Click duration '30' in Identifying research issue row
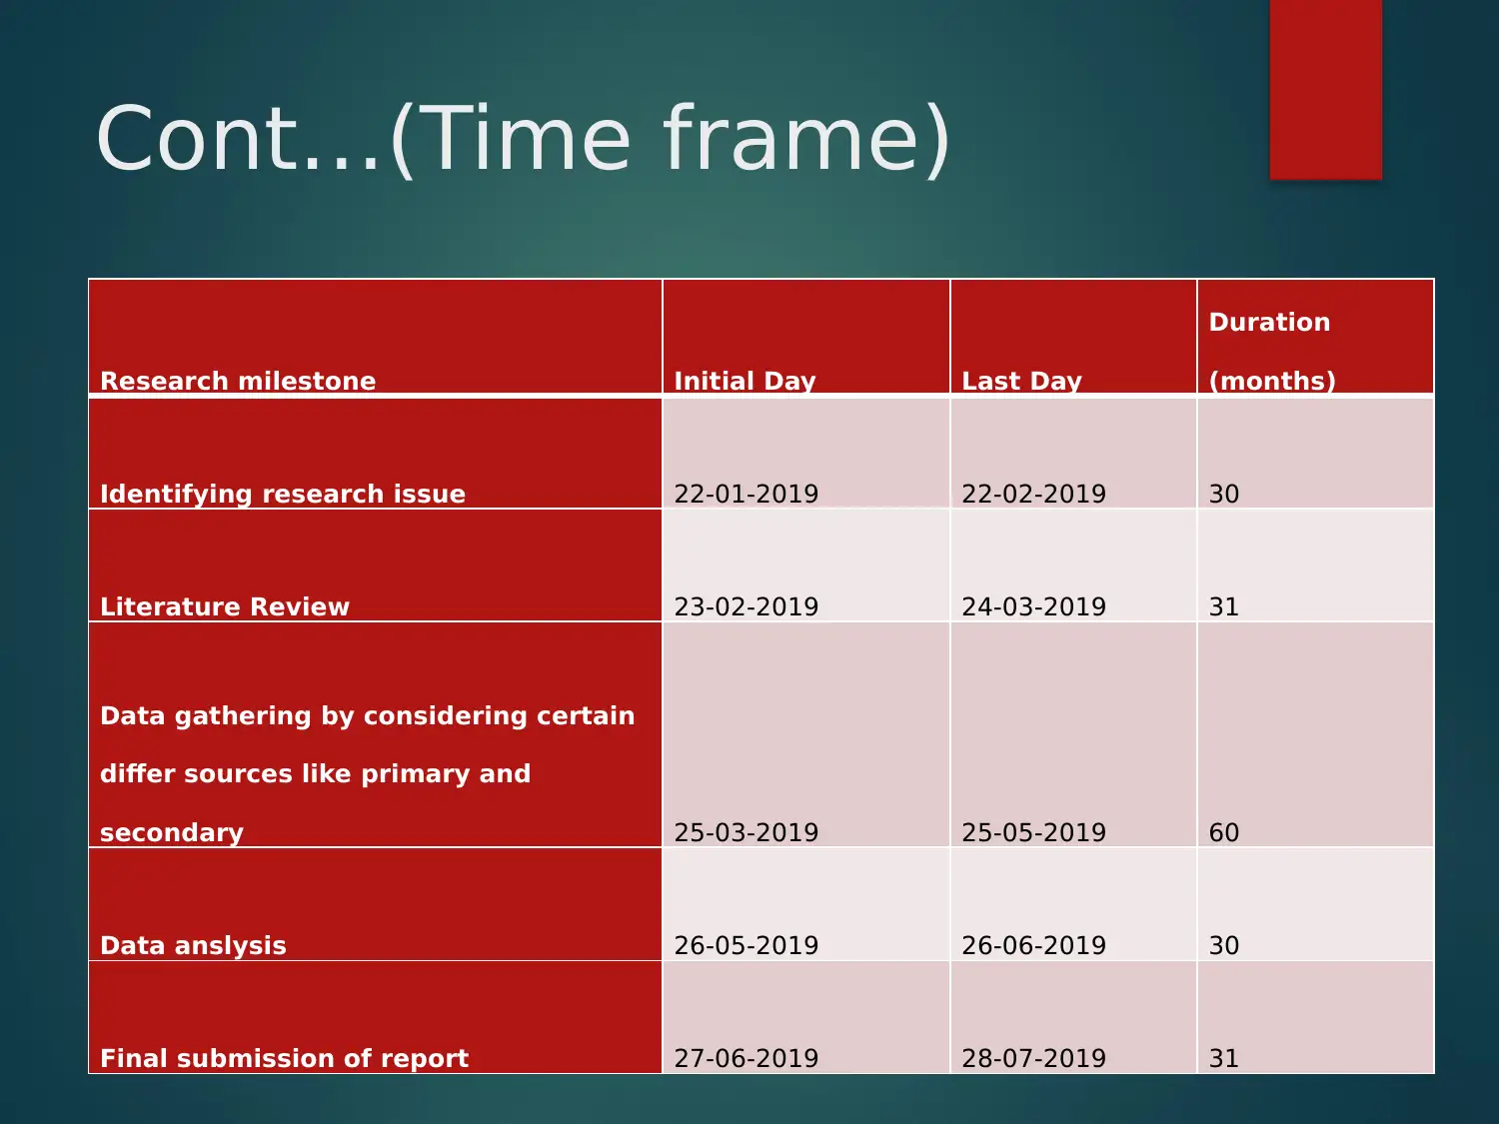The width and height of the screenshot is (1499, 1124). click(1315, 454)
